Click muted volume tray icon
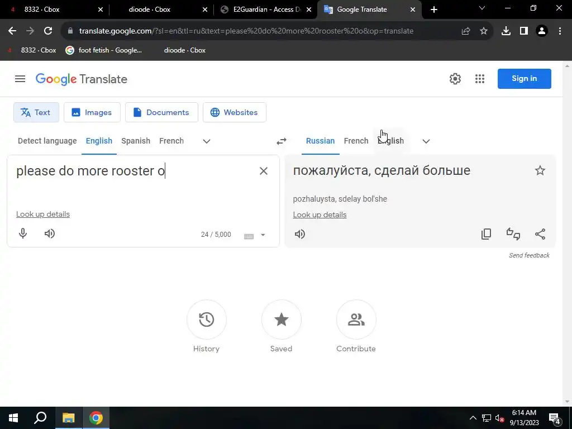This screenshot has height=429, width=572. tap(500, 418)
